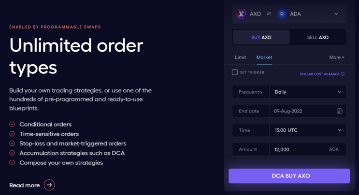Expand the More order types menu
The image size is (359, 195).
tap(337, 57)
